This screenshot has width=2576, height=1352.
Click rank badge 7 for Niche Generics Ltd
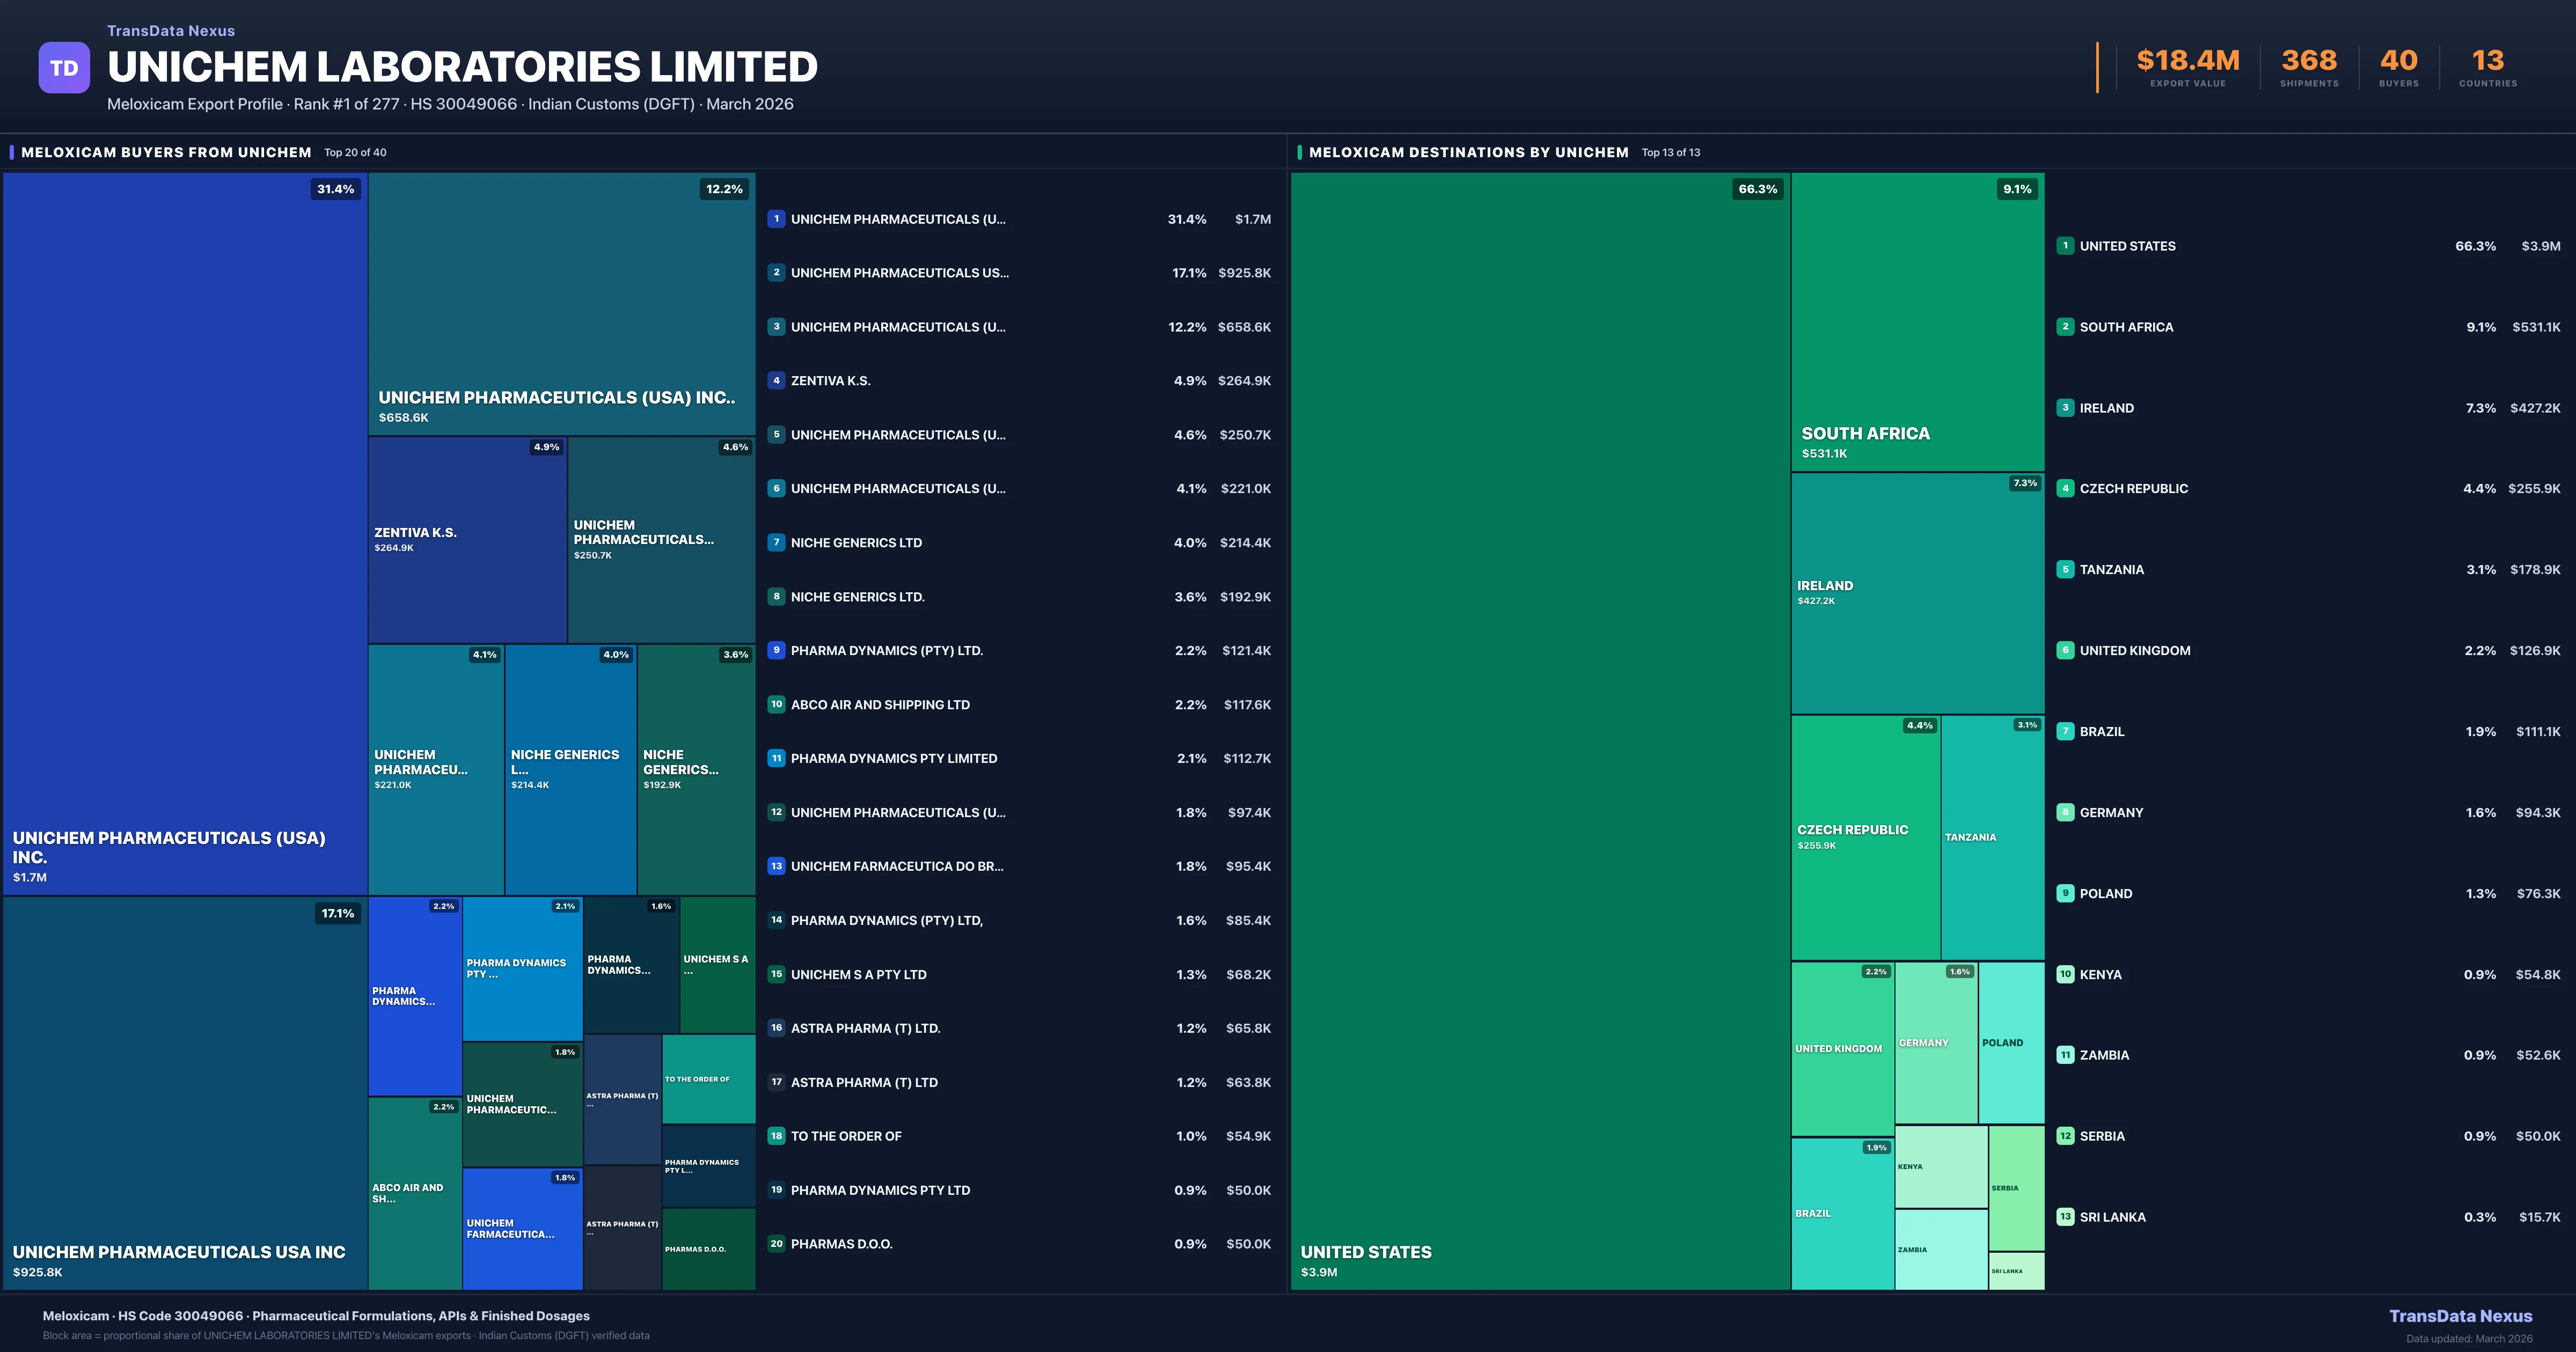(x=776, y=543)
